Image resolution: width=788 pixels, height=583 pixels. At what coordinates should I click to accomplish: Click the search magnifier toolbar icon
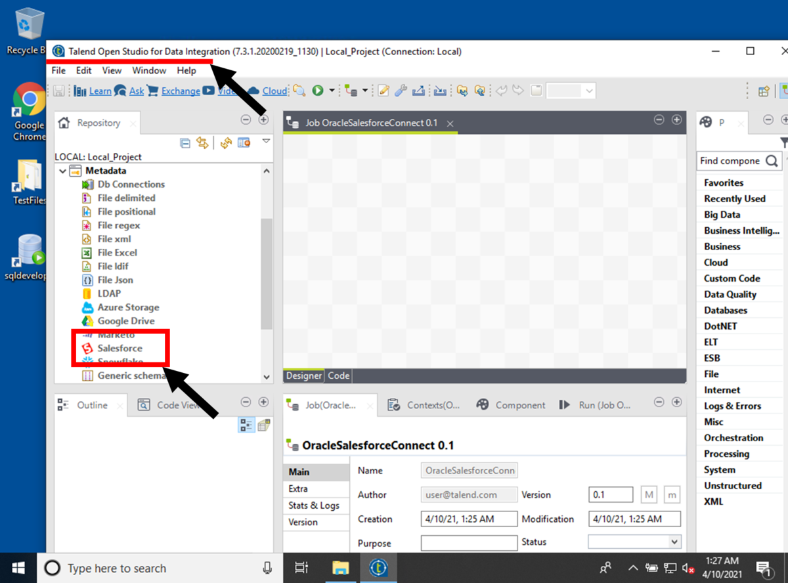pos(299,91)
